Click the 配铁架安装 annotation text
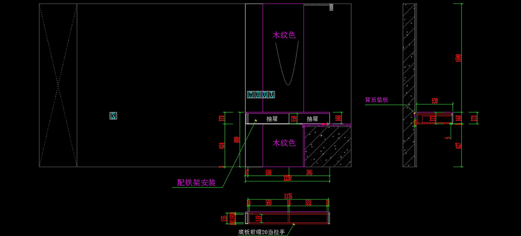The image size is (521, 236). point(196,183)
